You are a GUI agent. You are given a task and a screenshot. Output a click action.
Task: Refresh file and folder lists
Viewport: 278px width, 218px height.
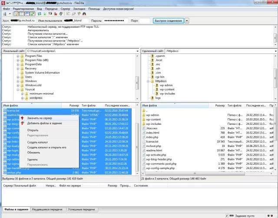(x=40, y=14)
